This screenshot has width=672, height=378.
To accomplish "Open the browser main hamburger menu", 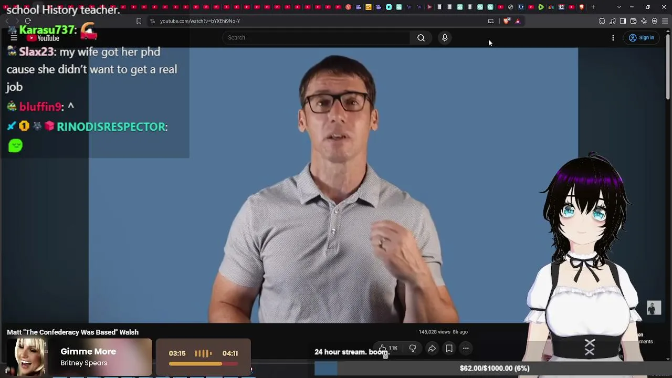I will tap(665, 21).
